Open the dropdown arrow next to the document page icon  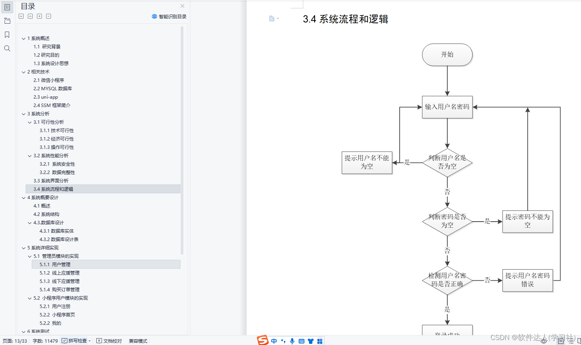pos(278,19)
